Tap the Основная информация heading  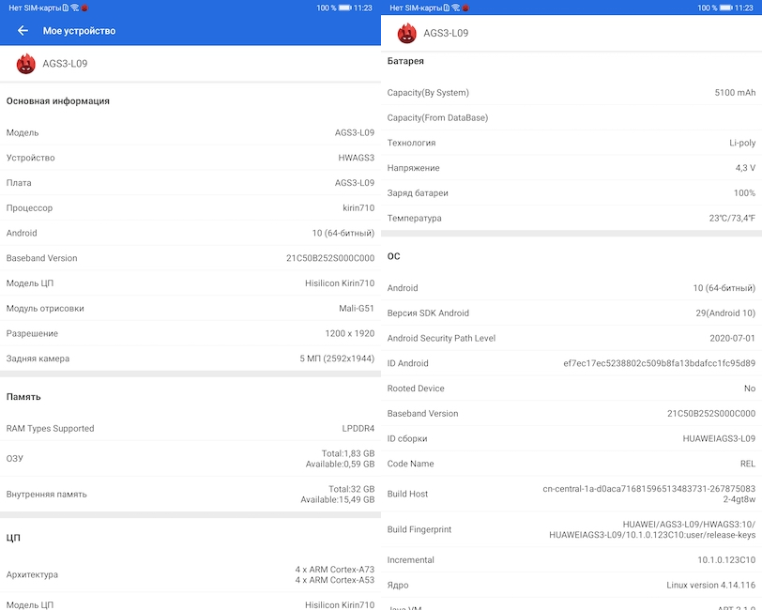[58, 101]
